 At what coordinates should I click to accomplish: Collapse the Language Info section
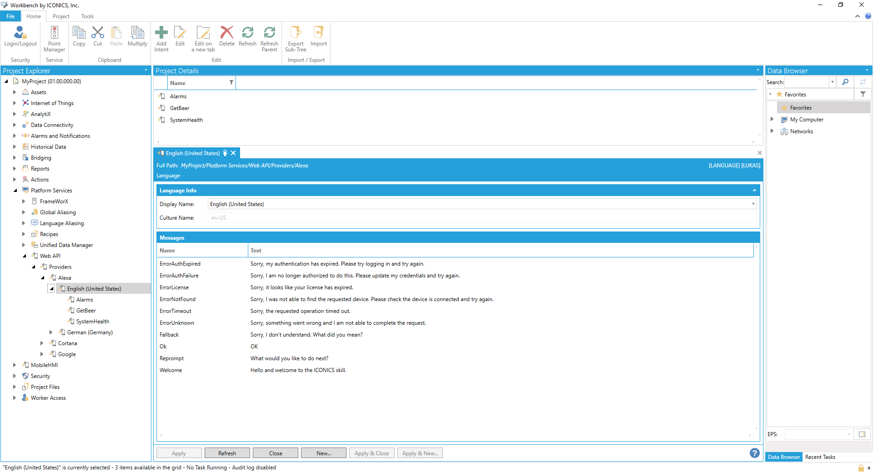tap(754, 191)
